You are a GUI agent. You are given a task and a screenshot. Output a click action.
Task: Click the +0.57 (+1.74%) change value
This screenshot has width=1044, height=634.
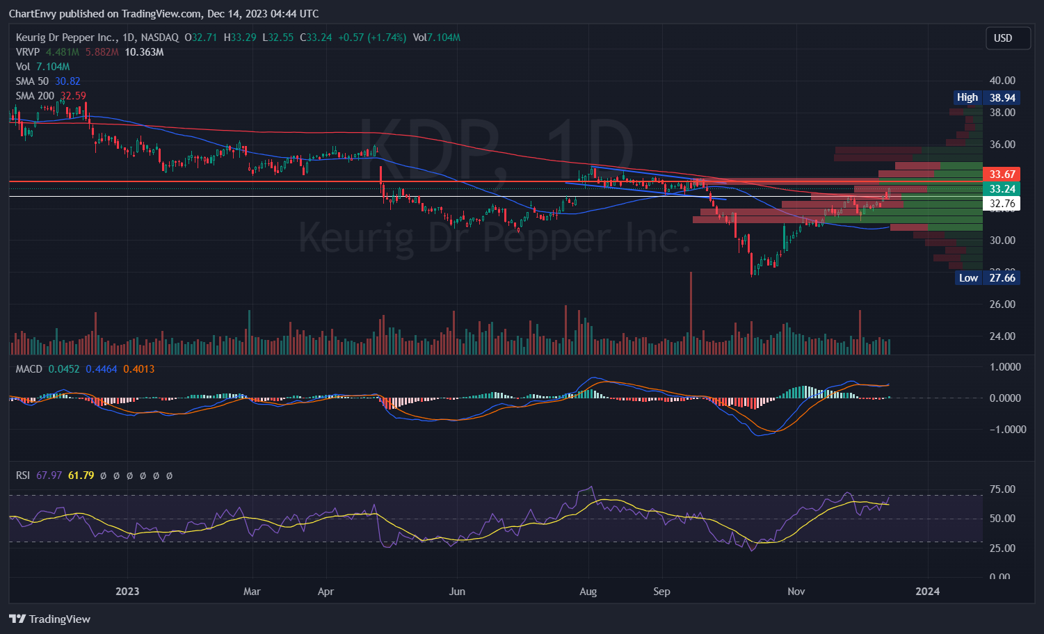pyautogui.click(x=372, y=38)
